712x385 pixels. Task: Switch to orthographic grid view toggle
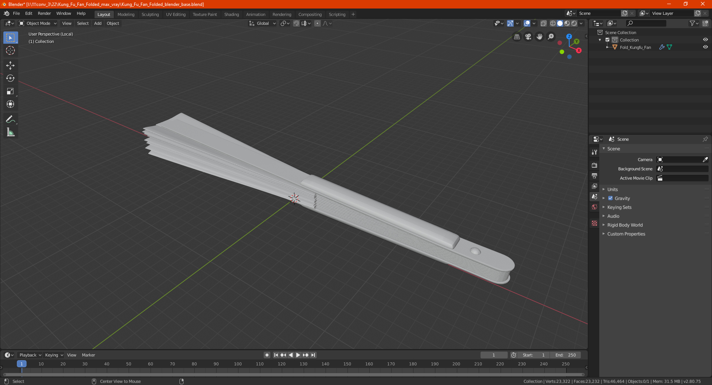click(517, 37)
